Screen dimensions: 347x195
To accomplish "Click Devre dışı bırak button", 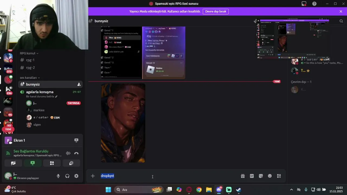I will point(216,11).
